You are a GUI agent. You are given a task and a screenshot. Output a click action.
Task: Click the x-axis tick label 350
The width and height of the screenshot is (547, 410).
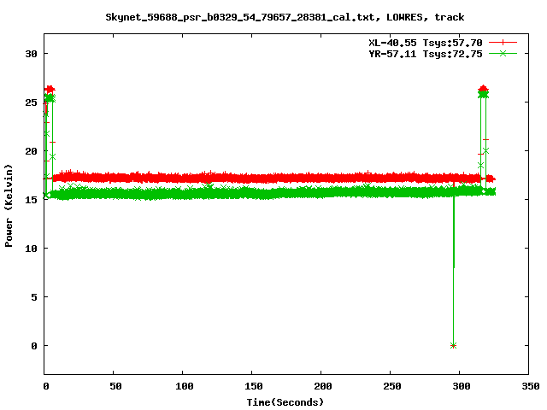tap(530, 386)
